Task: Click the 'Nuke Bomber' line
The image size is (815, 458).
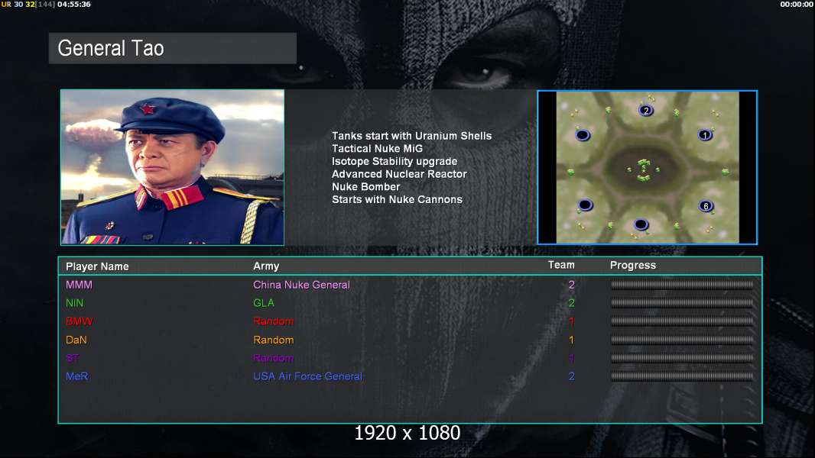Action: click(366, 187)
